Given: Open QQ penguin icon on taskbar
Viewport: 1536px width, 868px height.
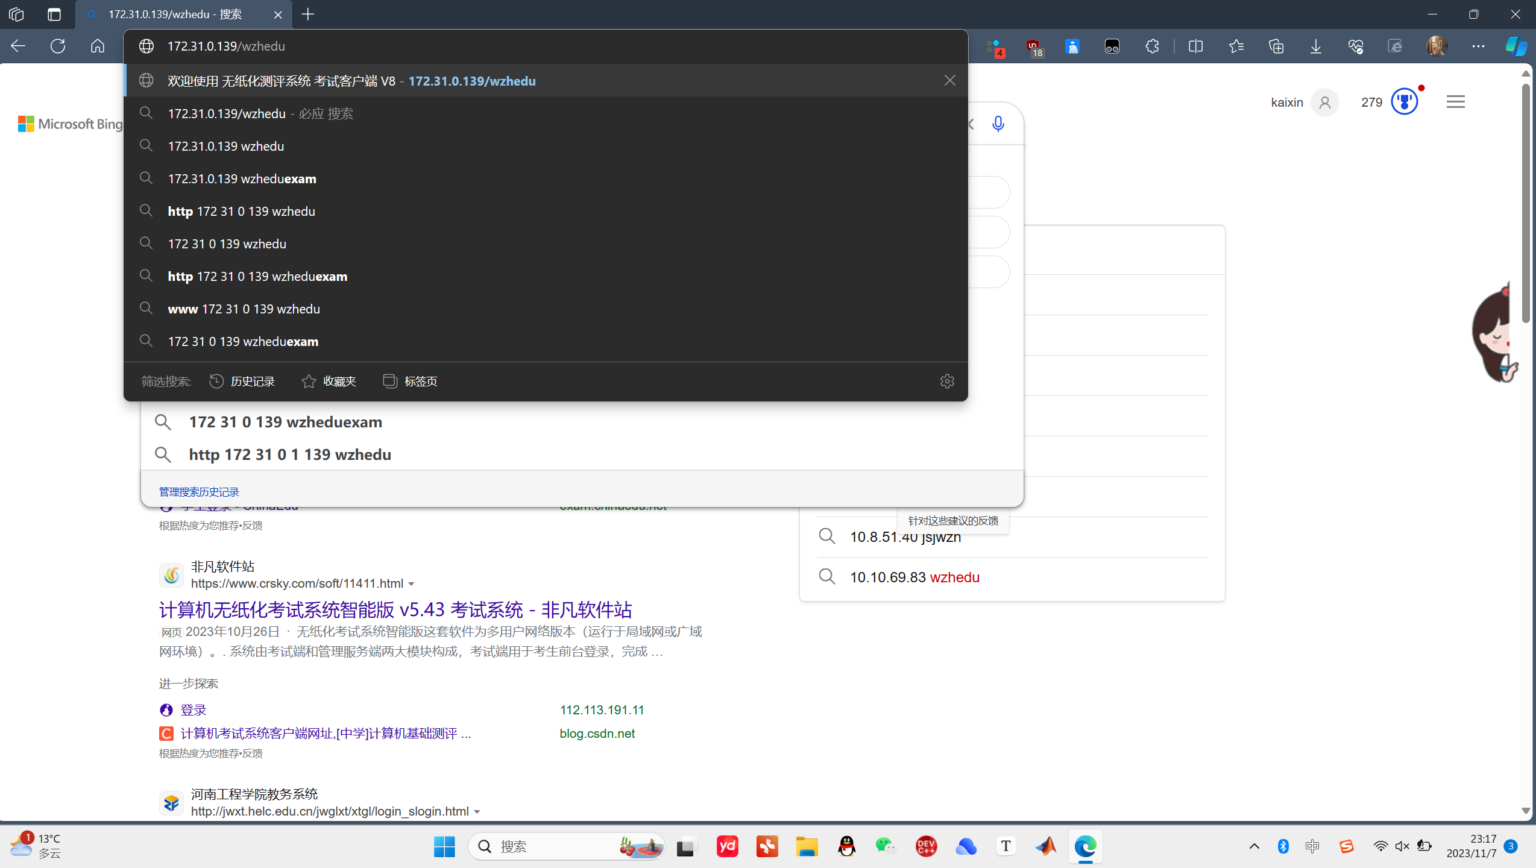Looking at the screenshot, I should coord(846,846).
